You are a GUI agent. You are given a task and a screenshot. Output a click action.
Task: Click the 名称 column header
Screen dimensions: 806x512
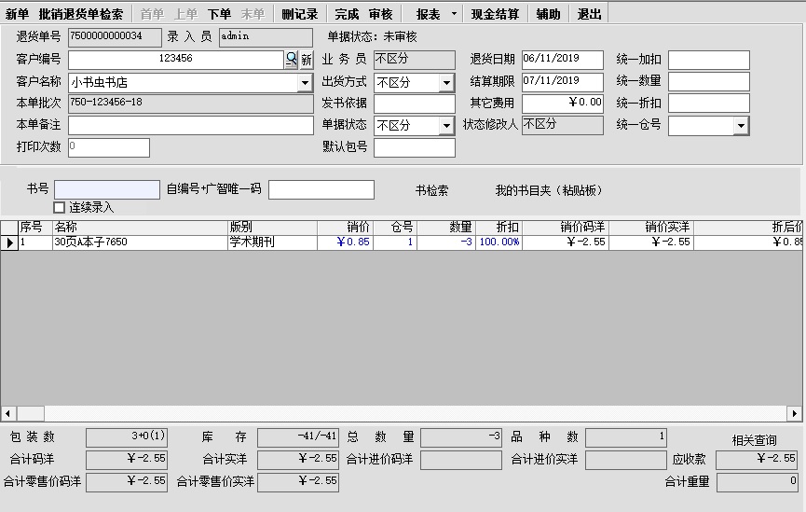point(140,227)
